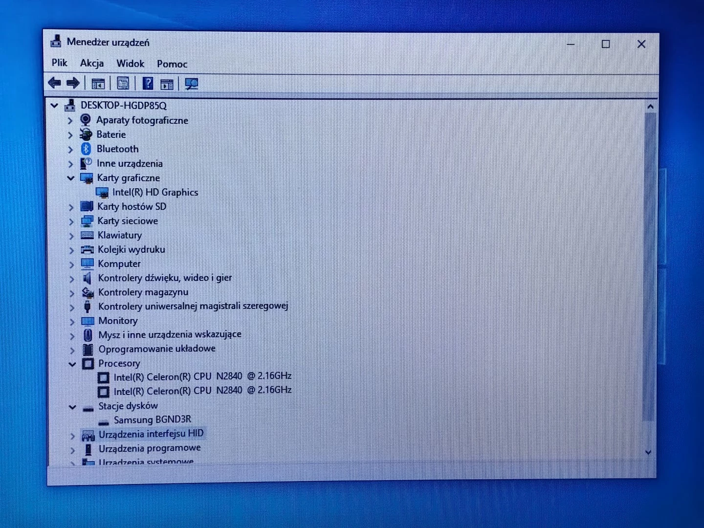Expand the Baterie node
704x528 pixels.
(x=70, y=135)
